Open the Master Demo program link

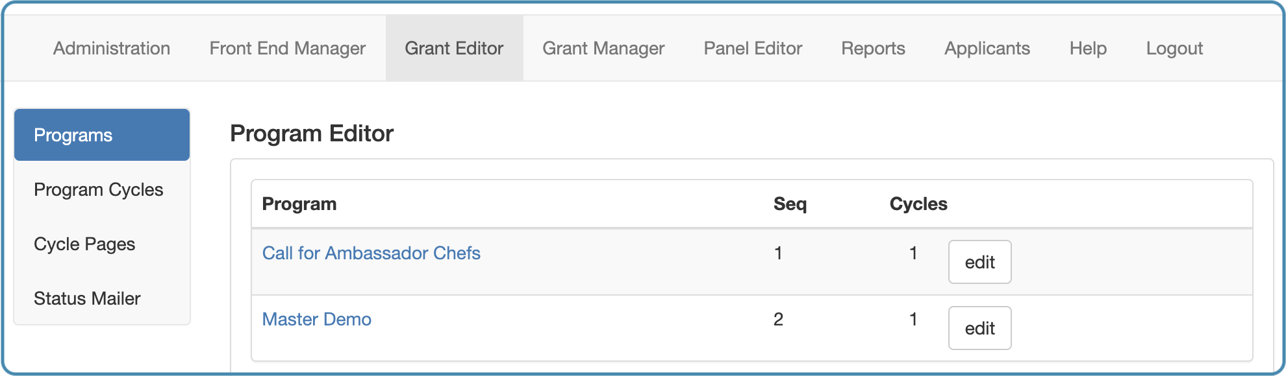coord(316,319)
